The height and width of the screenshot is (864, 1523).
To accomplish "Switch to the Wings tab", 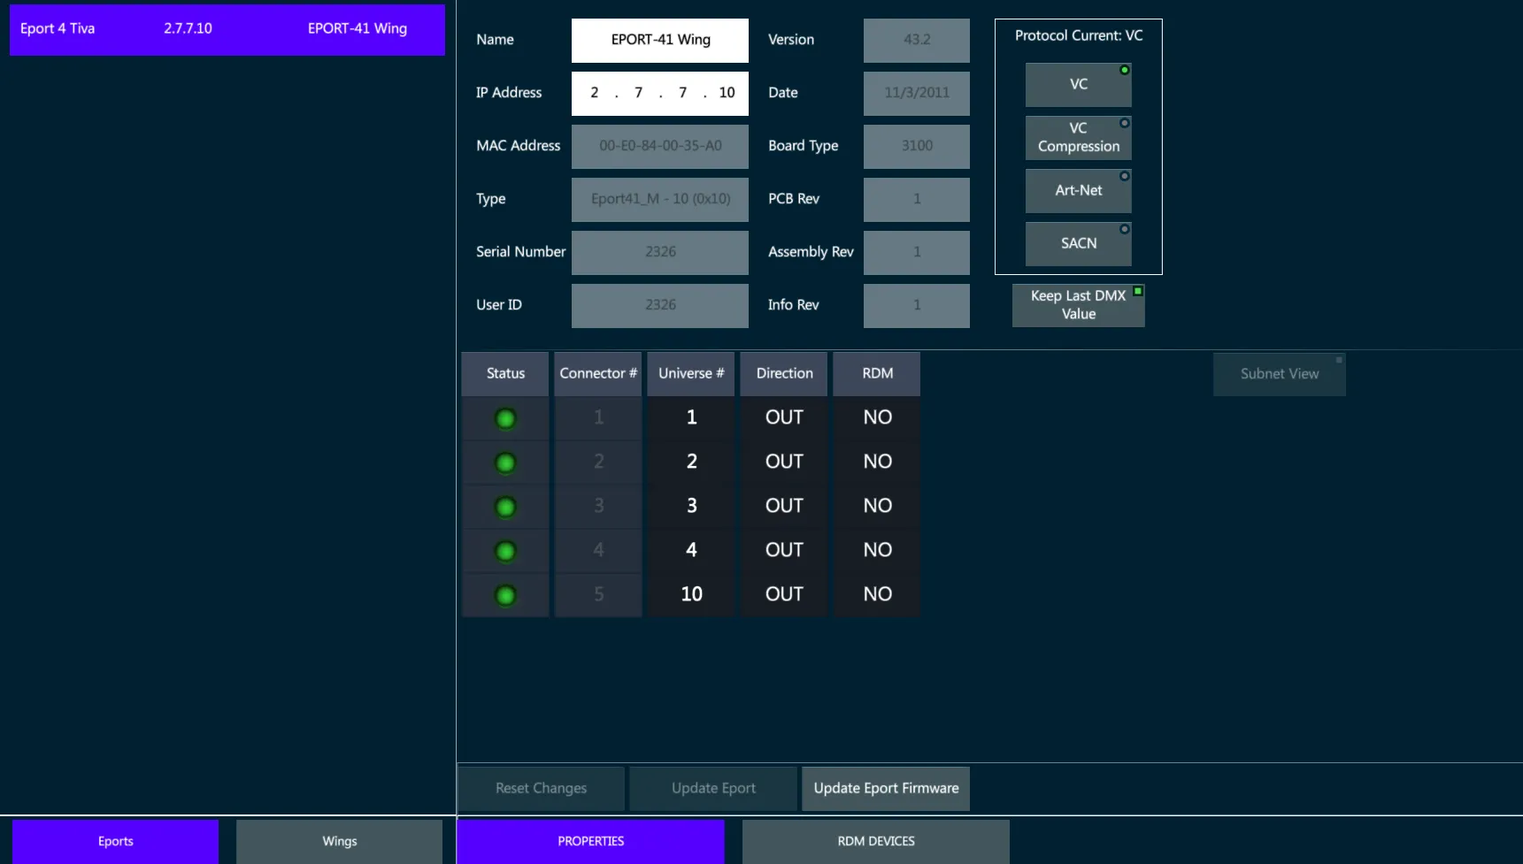I will point(339,841).
